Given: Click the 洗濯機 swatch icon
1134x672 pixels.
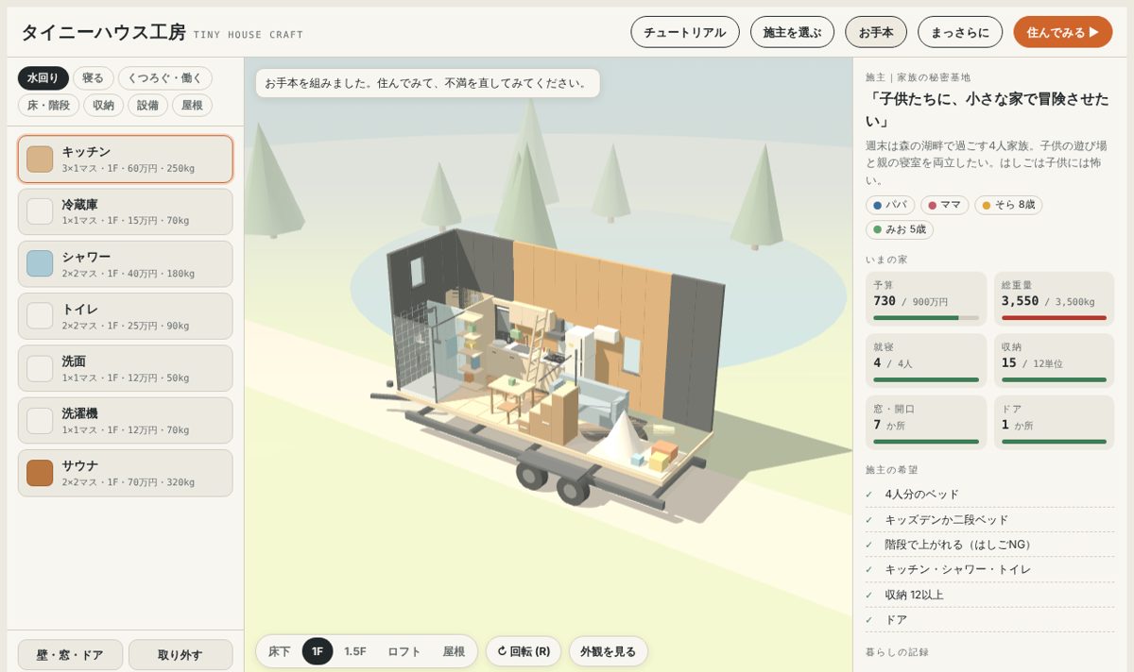Looking at the screenshot, I should pyautogui.click(x=40, y=421).
